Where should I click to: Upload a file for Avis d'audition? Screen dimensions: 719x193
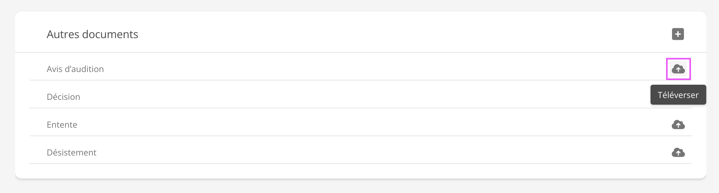pyautogui.click(x=678, y=69)
